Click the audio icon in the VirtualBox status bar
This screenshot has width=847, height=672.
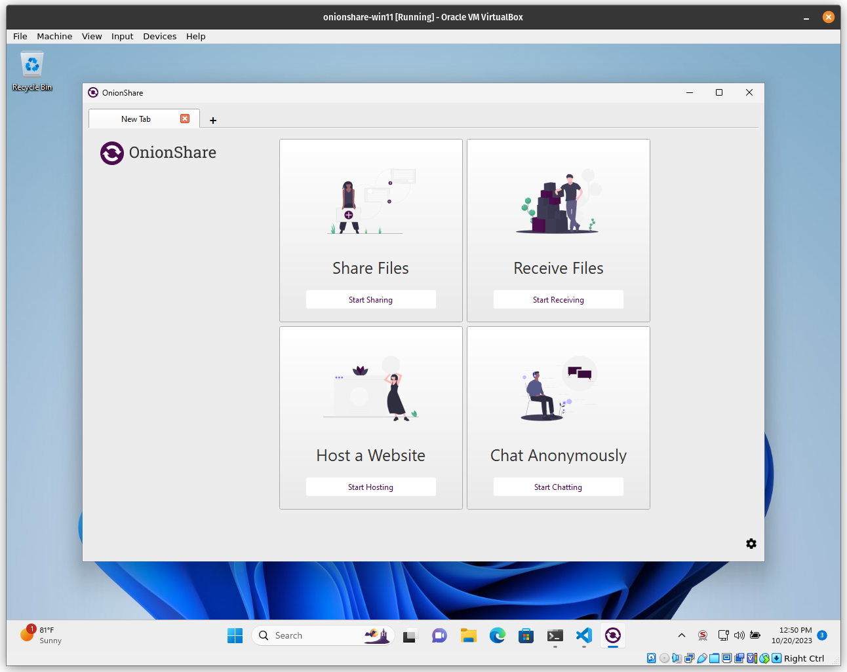click(677, 658)
